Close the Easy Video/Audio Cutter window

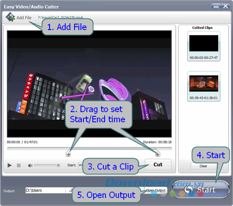(225, 6)
